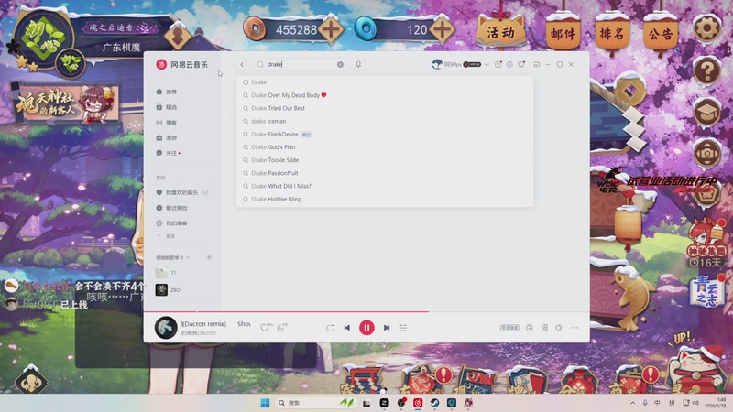Pick the Drake history suggestion

[385, 82]
